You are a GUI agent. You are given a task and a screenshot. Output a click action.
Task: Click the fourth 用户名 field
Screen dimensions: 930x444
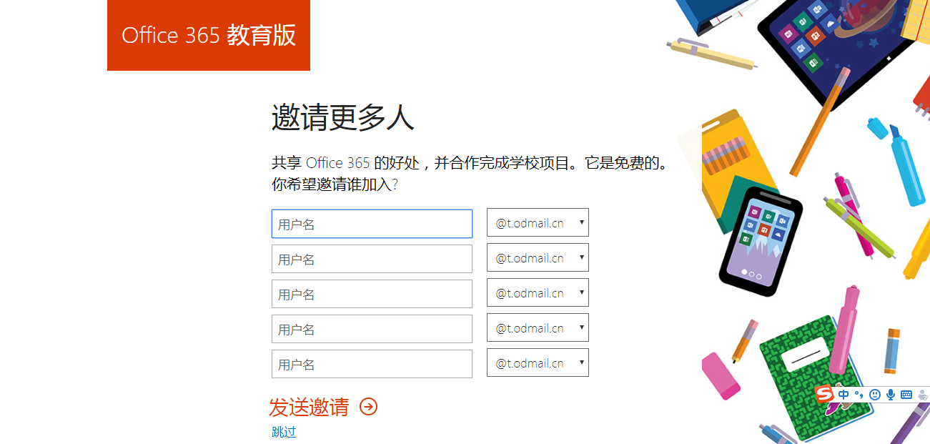(372, 328)
